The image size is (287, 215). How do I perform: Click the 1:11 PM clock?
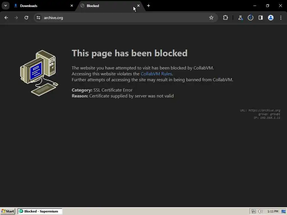273,211
